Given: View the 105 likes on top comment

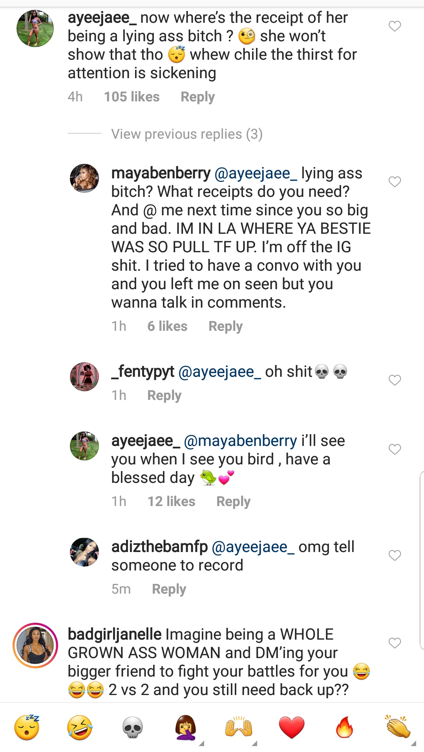Looking at the screenshot, I should (132, 97).
